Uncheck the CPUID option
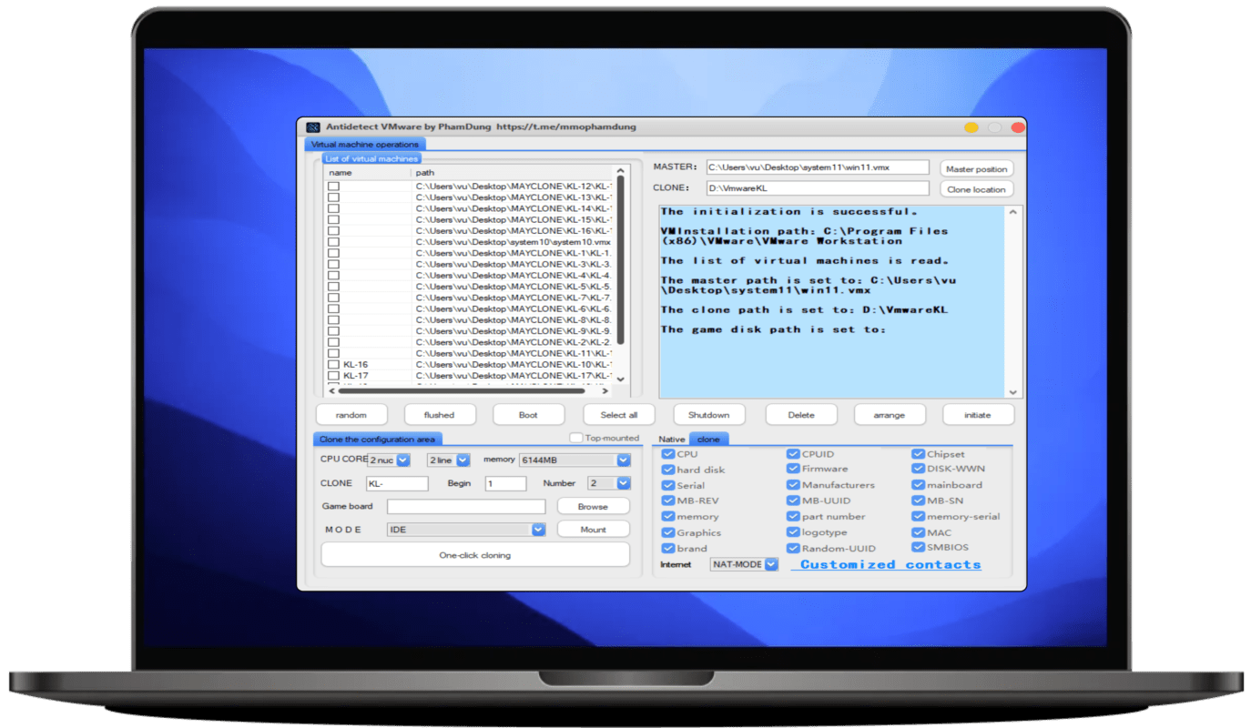This screenshot has width=1251, height=728. pos(794,454)
